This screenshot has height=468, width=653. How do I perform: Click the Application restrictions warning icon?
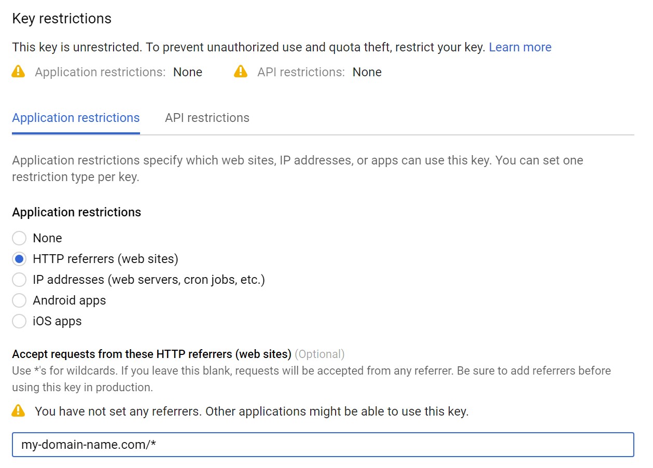[x=18, y=71]
